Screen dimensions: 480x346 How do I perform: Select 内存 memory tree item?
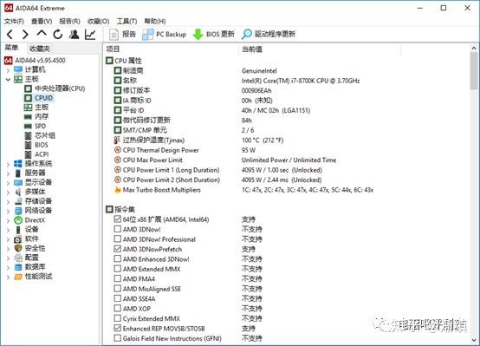coord(36,117)
